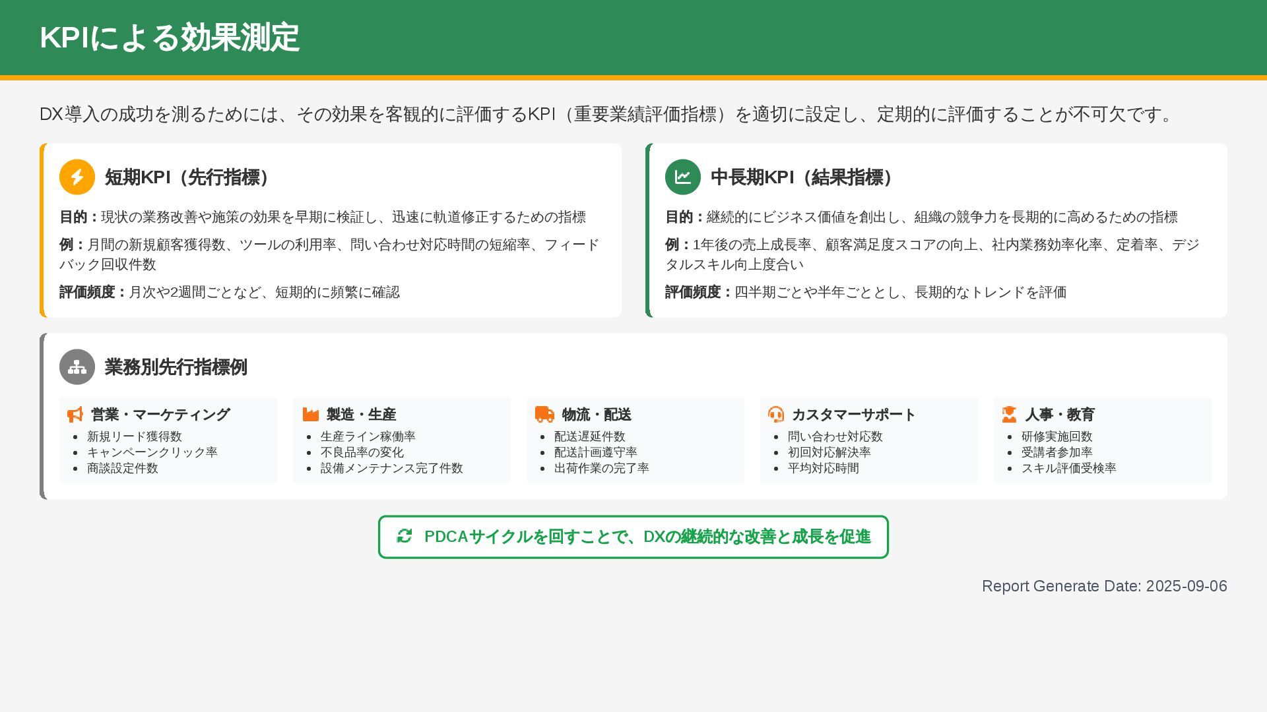Click the graduate user icon for 人事・教育
Viewport: 1267px width, 712px height.
pos(1009,415)
